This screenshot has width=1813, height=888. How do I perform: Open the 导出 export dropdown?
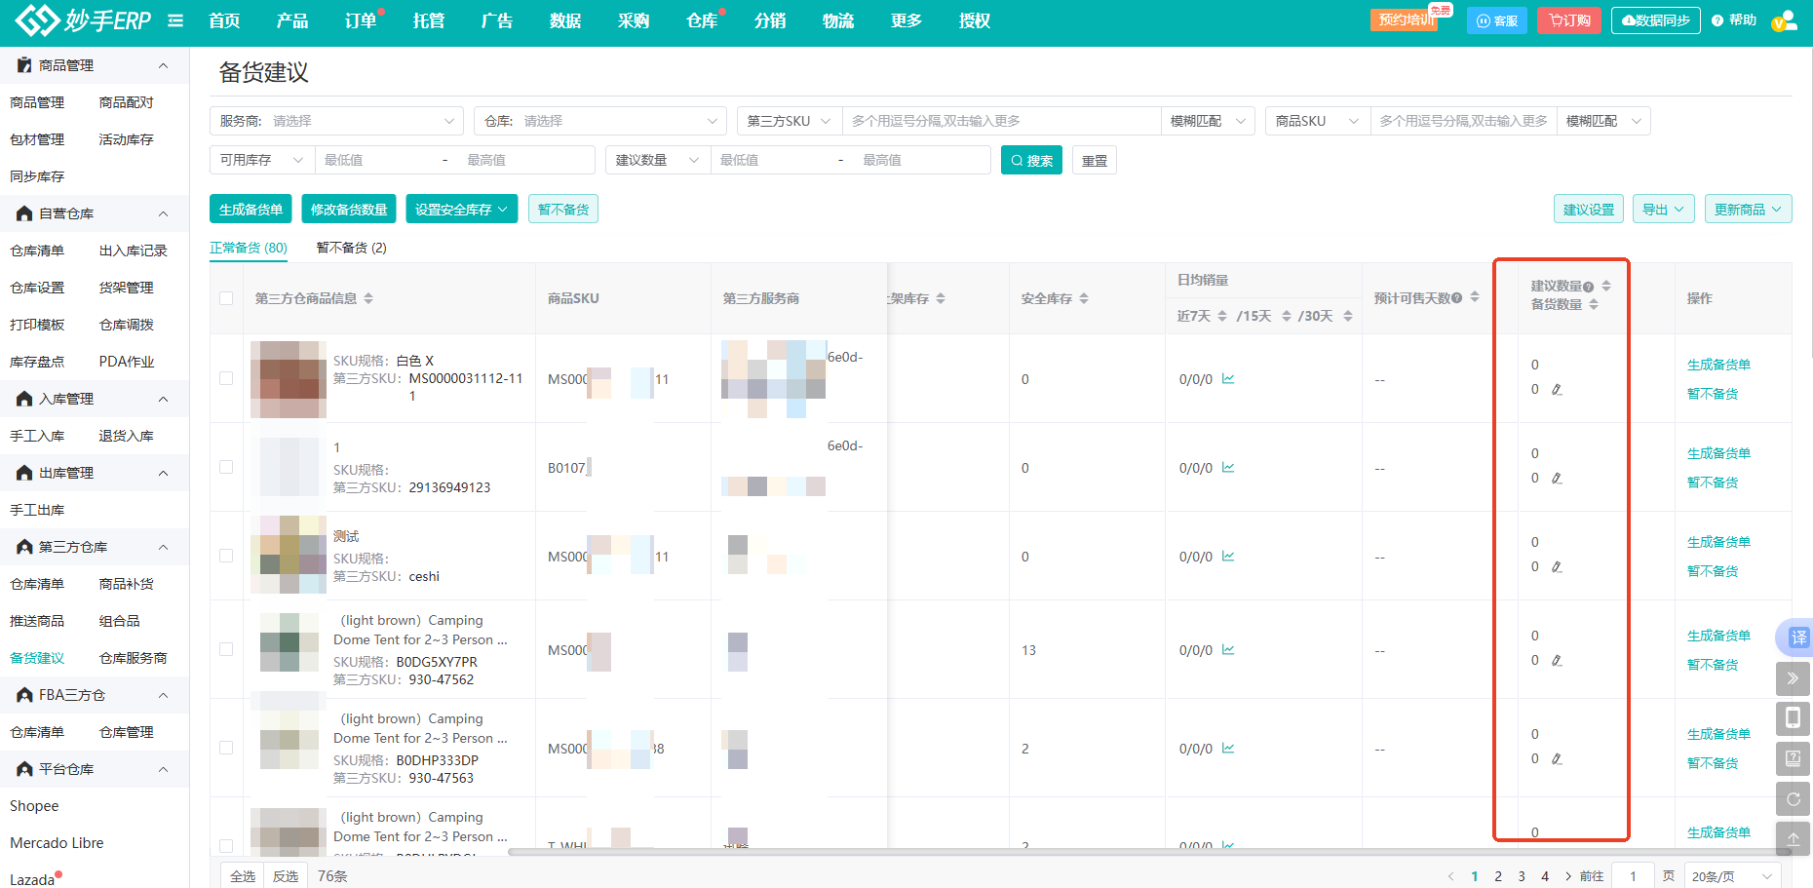(x=1663, y=210)
